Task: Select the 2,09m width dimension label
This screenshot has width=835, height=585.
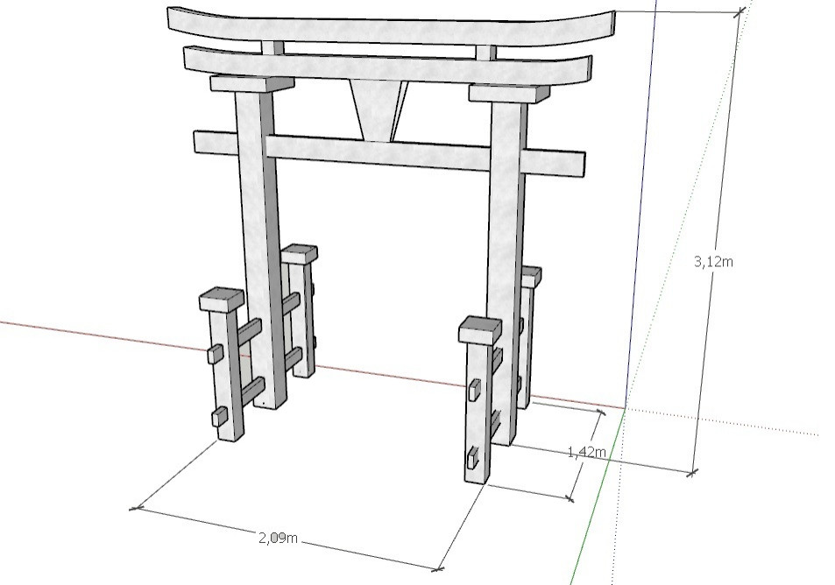Action: (279, 538)
